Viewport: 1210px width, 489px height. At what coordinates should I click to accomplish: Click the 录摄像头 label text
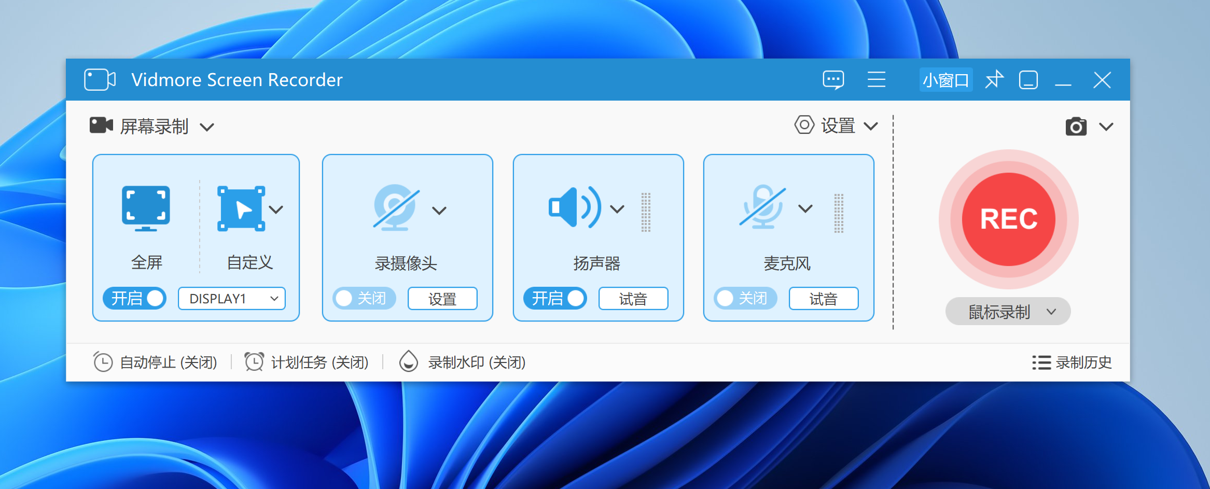point(406,263)
